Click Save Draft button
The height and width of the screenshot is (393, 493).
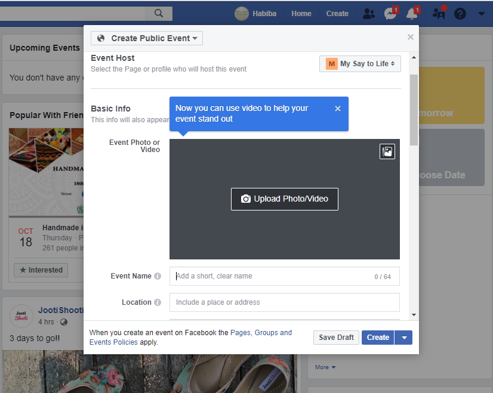pyautogui.click(x=336, y=338)
